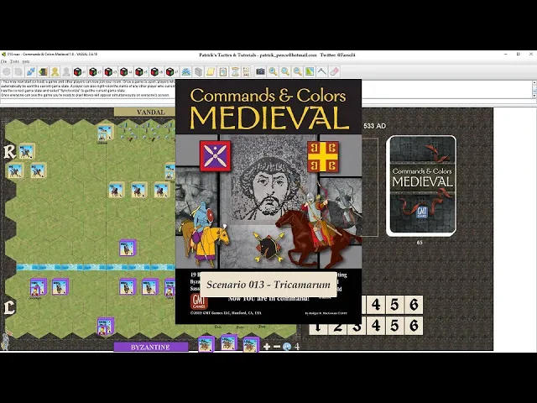Click the hourglass turn icon
This screenshot has width=537, height=403.
235,71
